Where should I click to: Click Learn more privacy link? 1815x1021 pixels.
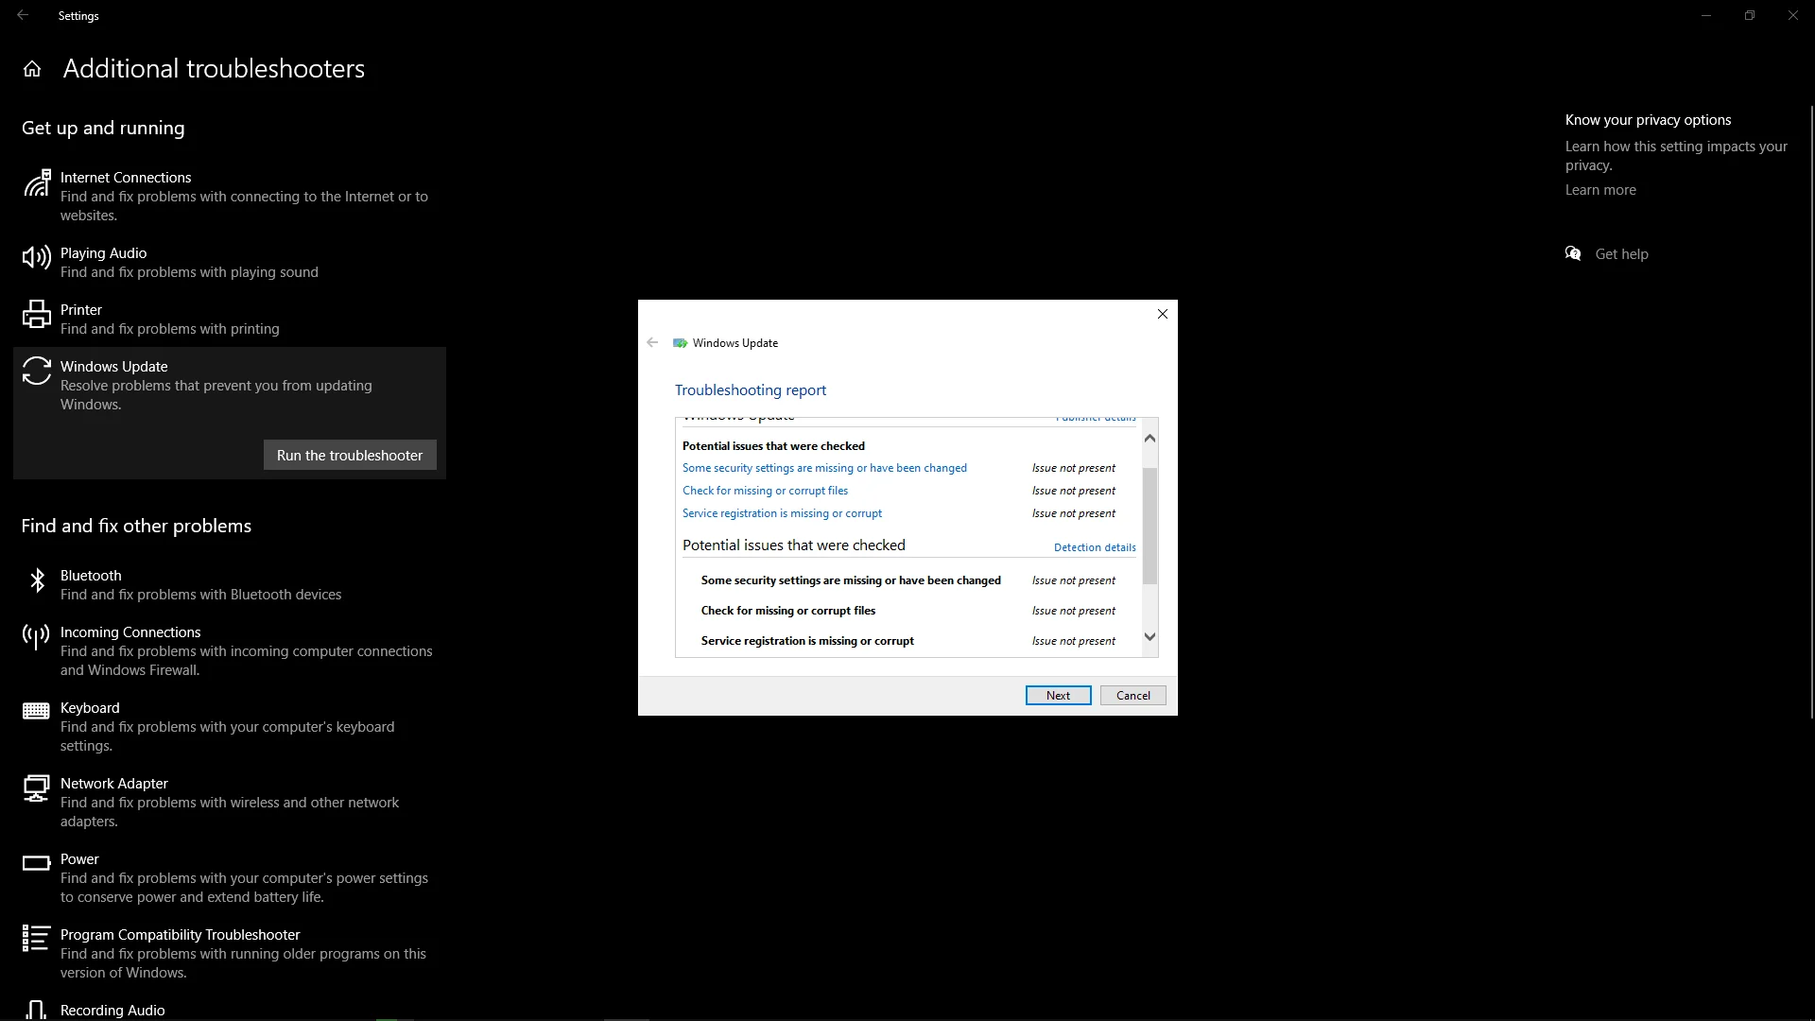(1600, 190)
